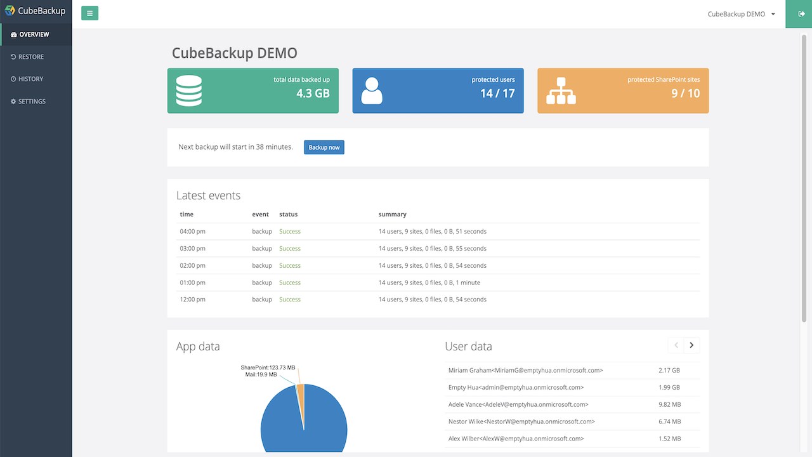Viewport: 812px width, 457px height.
Task: Click the Adele Vance user row
Action: coord(572,404)
